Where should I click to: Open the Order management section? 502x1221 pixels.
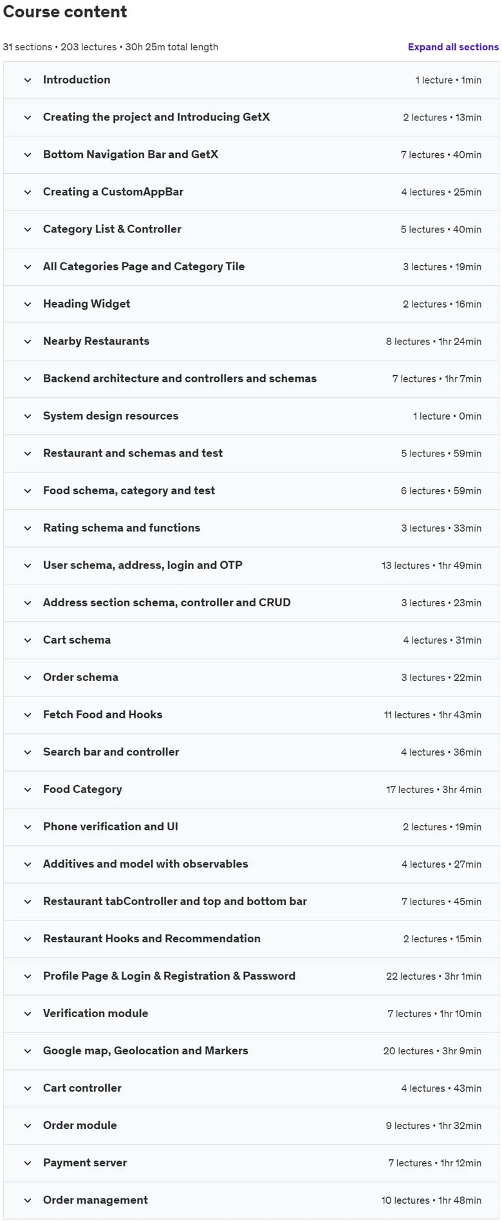pos(251,1200)
